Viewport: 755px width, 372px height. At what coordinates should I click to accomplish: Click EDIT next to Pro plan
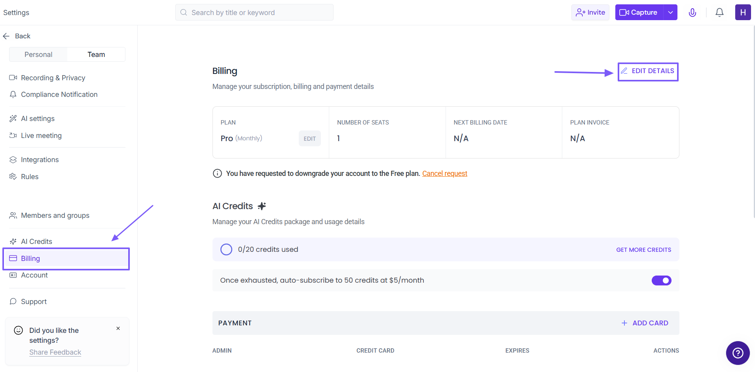[309, 138]
